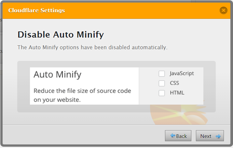
Task: Close the Cloudflare Settings dialog
Action: 223,10
